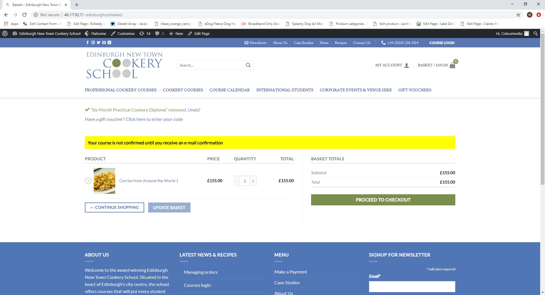Click Undo to restore removed course
The image size is (545, 295).
pyautogui.click(x=194, y=110)
